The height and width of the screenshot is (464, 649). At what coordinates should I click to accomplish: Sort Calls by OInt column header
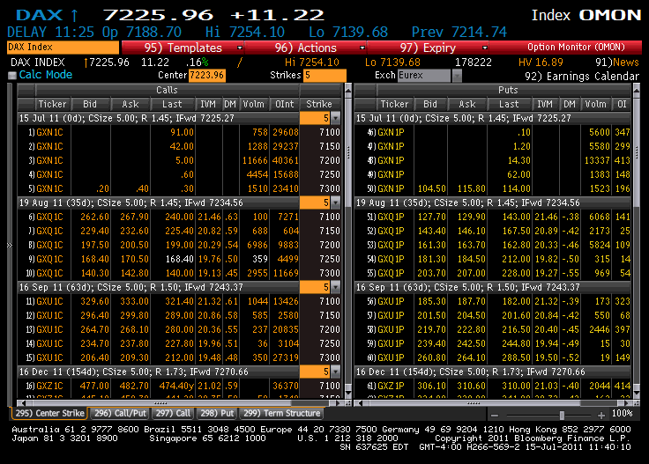(x=284, y=104)
